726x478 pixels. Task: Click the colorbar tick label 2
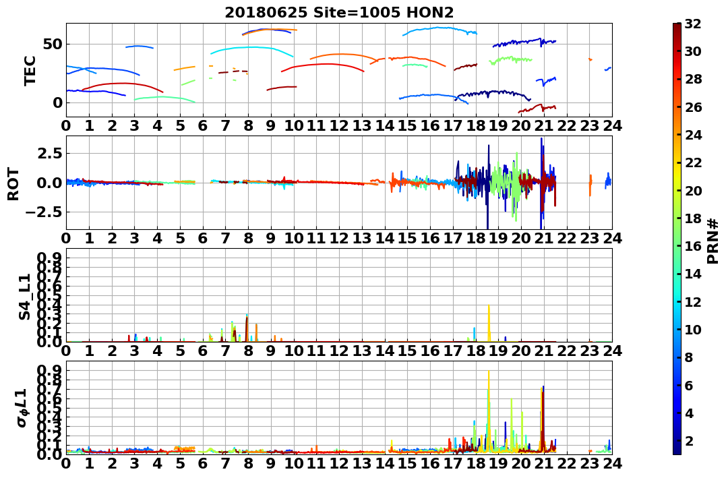click(x=689, y=440)
